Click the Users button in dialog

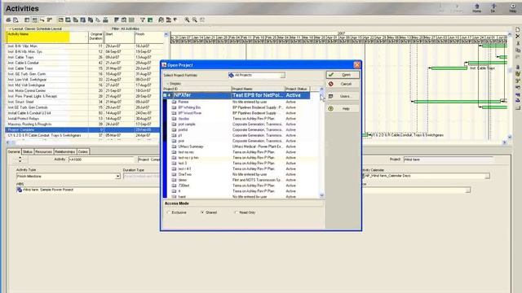click(x=343, y=96)
